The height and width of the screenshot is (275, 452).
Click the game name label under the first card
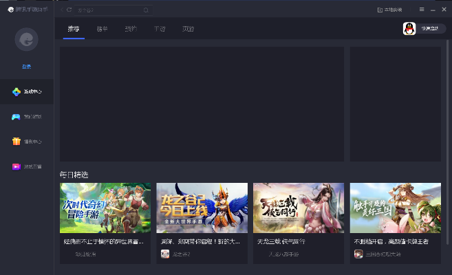[85, 254]
